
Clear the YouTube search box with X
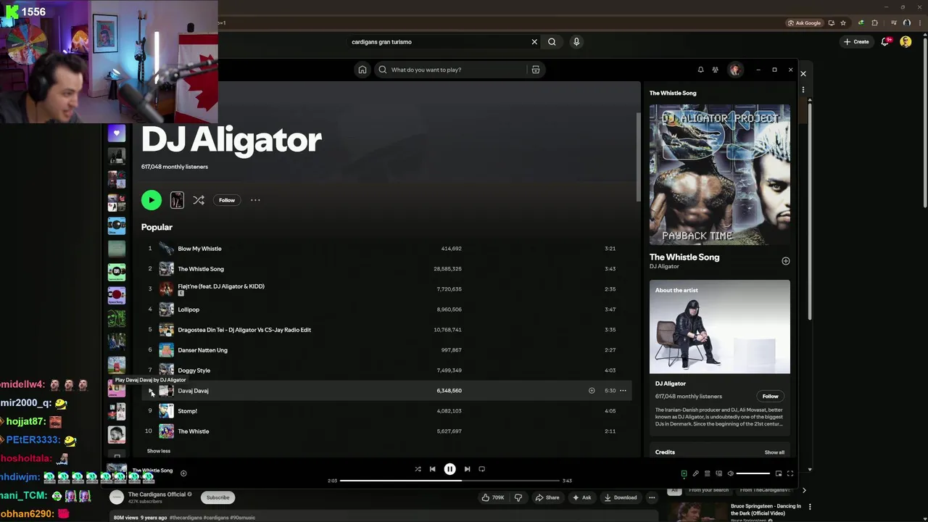[534, 42]
